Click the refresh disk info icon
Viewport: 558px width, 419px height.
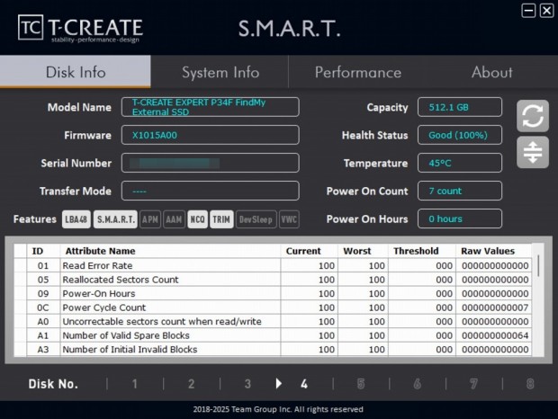click(533, 116)
